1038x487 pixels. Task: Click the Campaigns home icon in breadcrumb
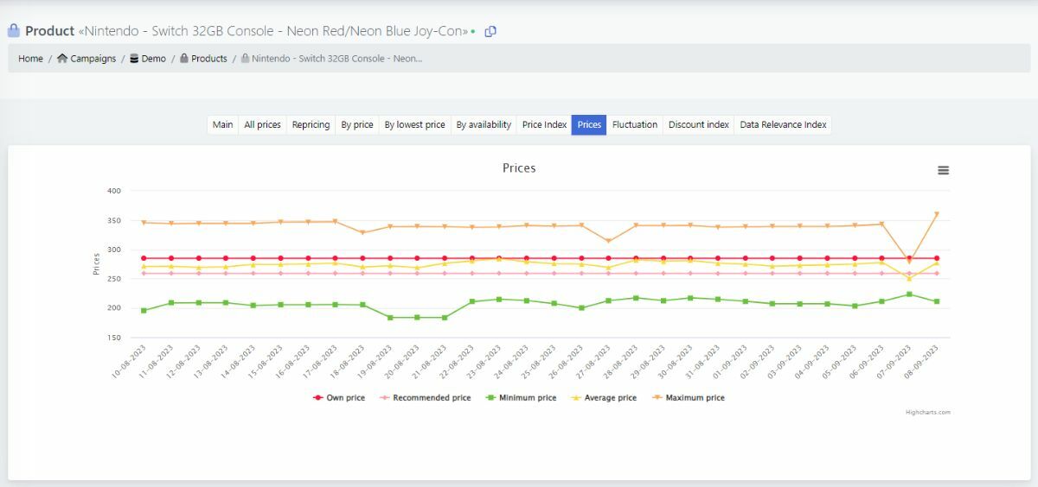(x=62, y=59)
